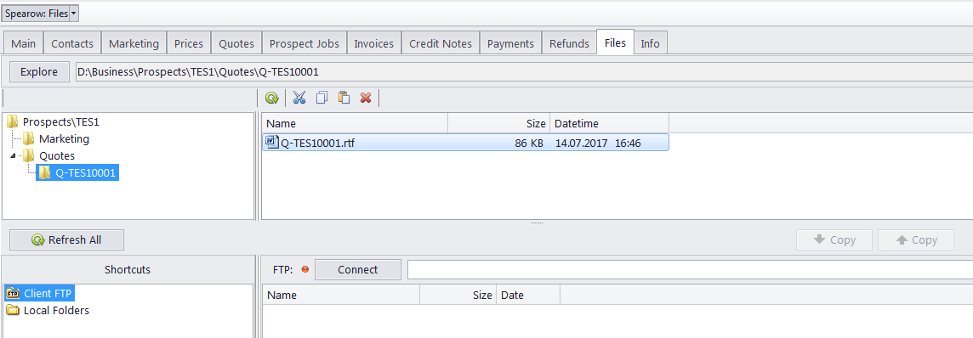This screenshot has width=973, height=338.
Task: Click the Copy pages icon in toolbar
Action: (x=321, y=98)
